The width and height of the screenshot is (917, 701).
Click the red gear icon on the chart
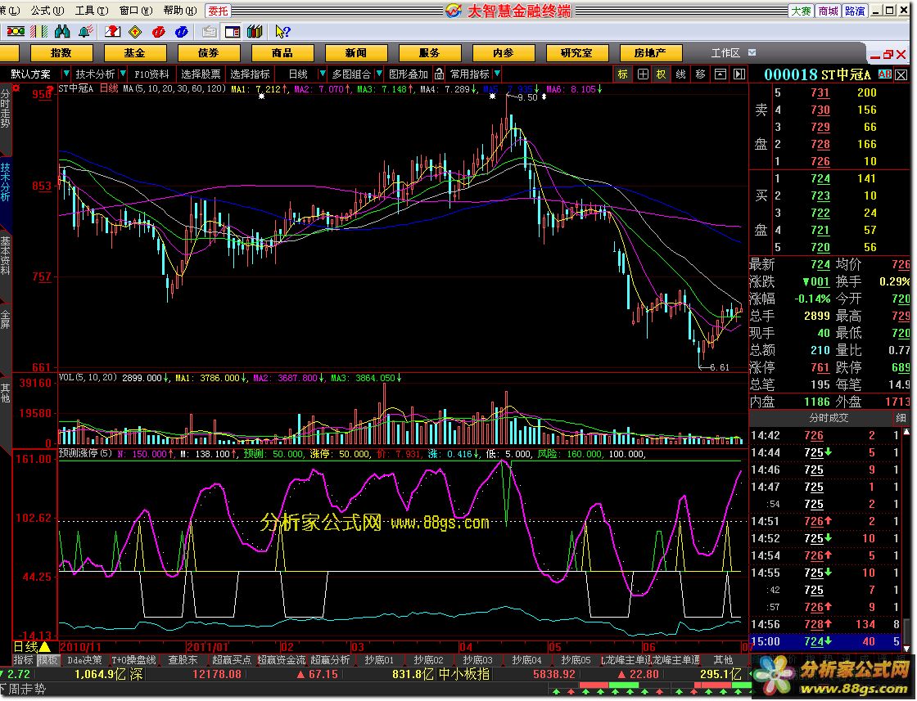pos(16,88)
